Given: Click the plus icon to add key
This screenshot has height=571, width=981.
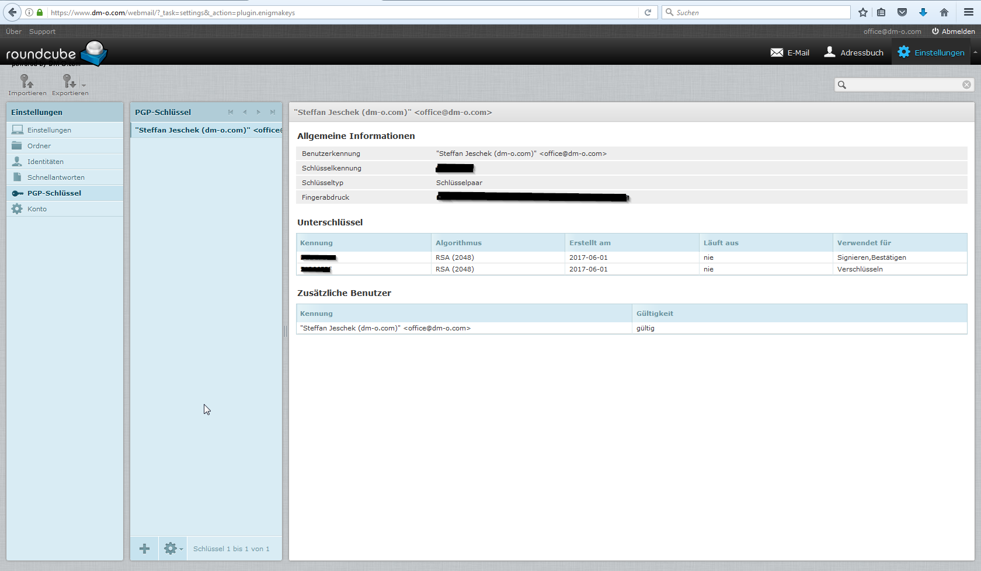Looking at the screenshot, I should pos(144,549).
